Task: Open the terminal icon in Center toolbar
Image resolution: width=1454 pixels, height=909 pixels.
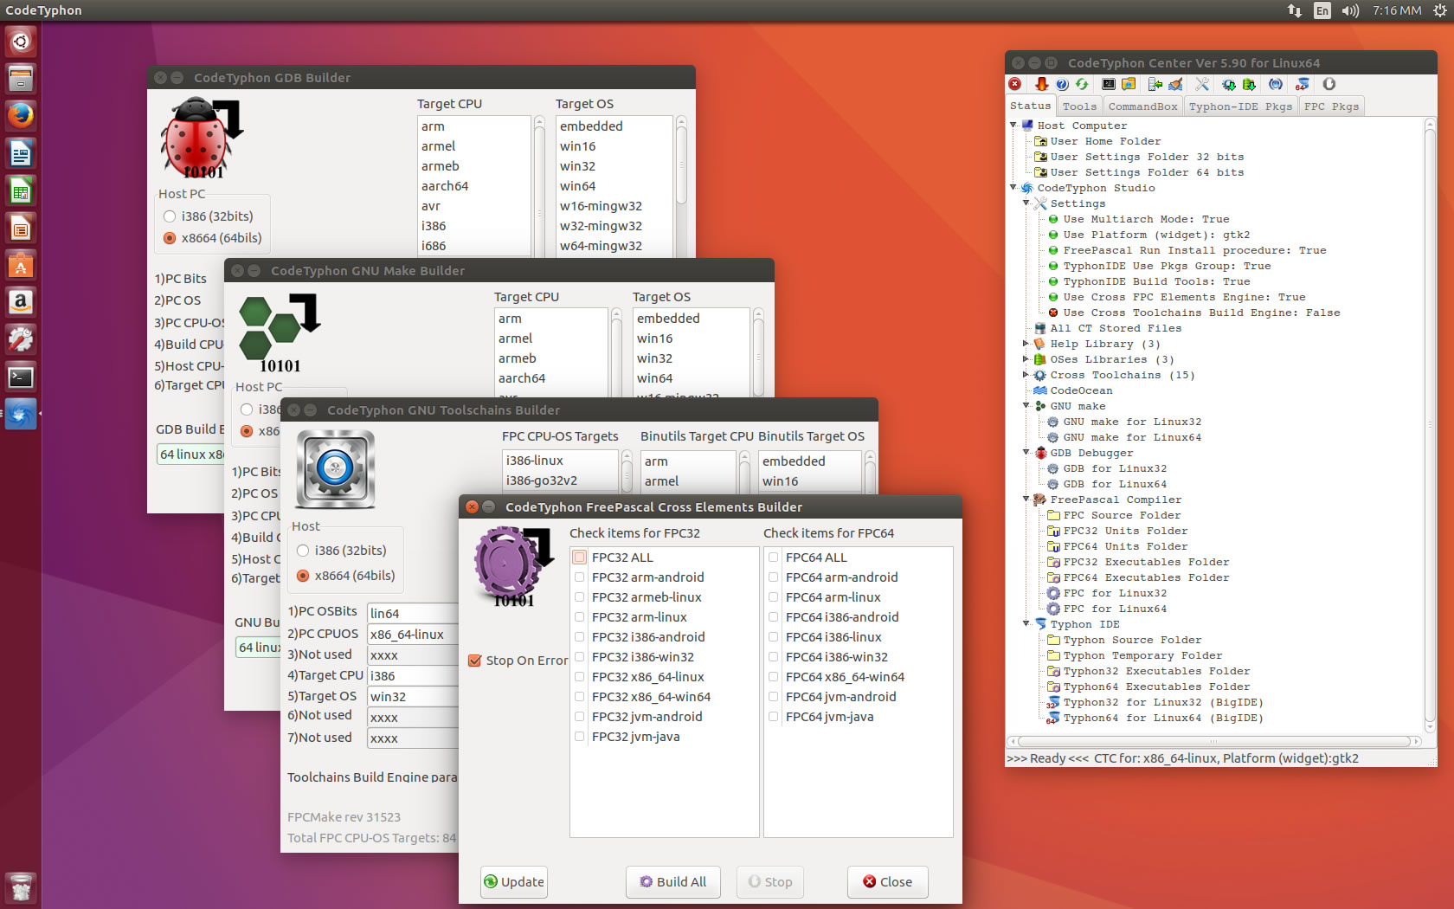Action: [x=1109, y=84]
